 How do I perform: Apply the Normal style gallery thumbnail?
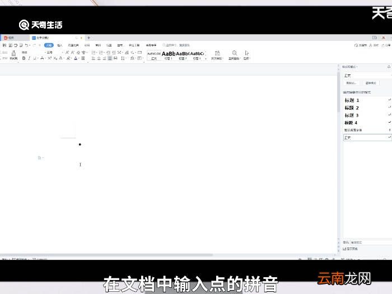coord(154,55)
